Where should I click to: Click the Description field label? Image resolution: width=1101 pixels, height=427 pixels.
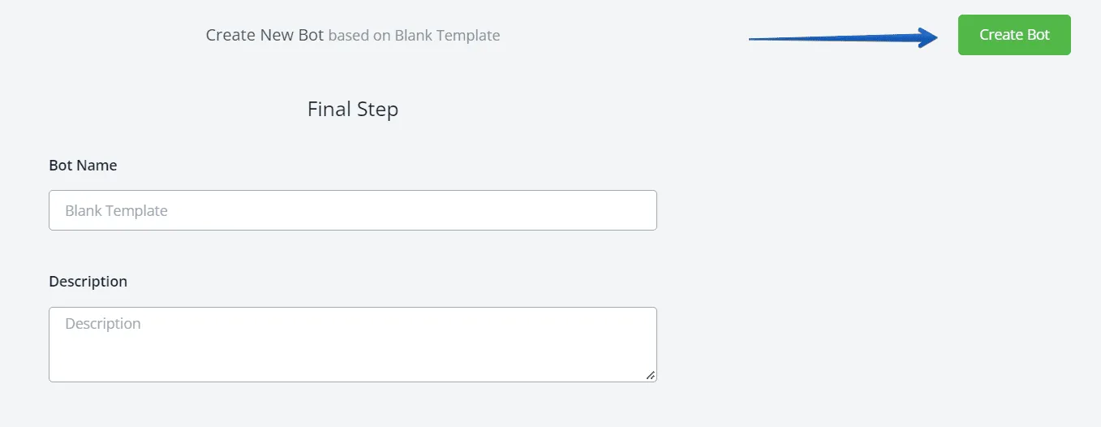88,282
